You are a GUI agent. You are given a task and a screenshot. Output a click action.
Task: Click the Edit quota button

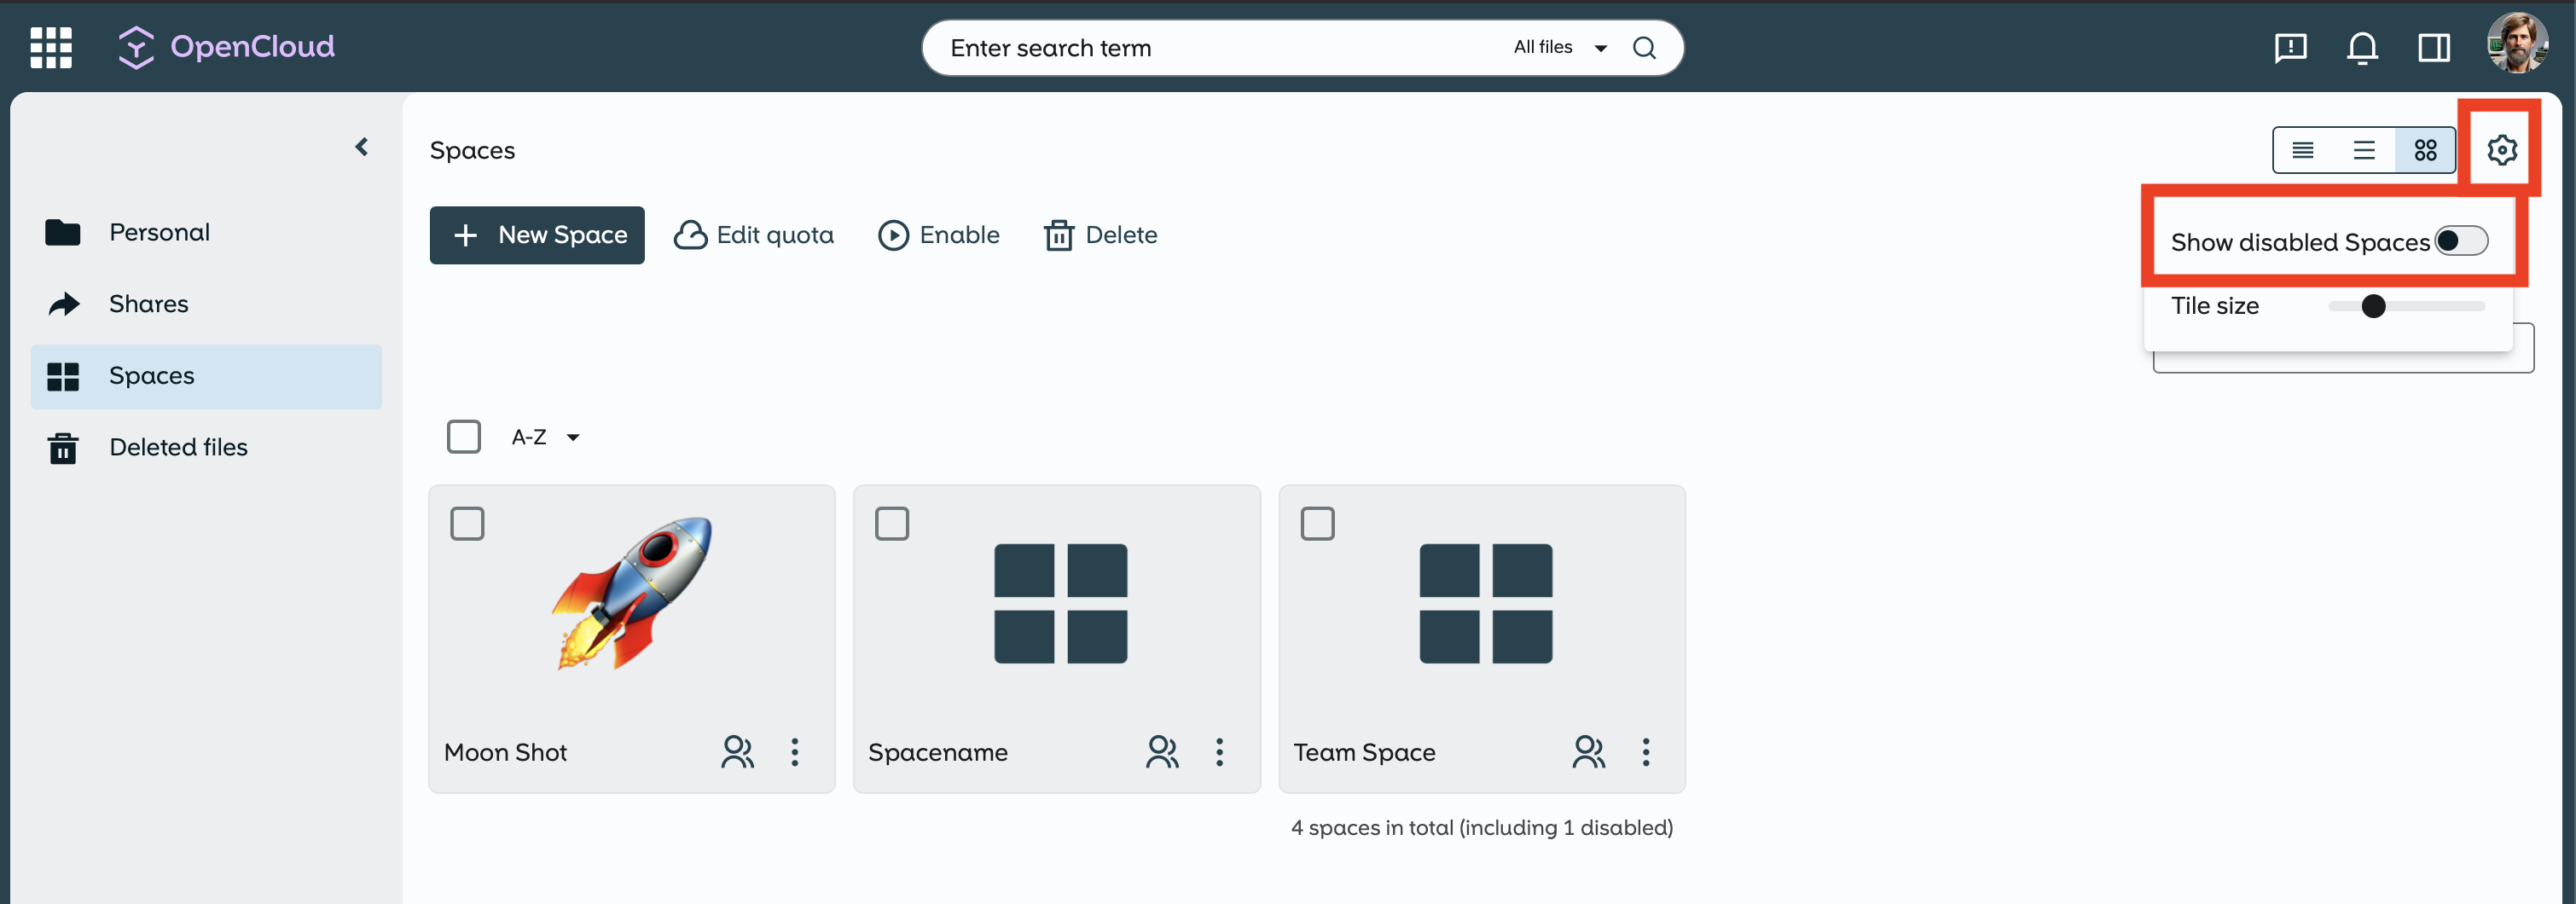coord(754,235)
